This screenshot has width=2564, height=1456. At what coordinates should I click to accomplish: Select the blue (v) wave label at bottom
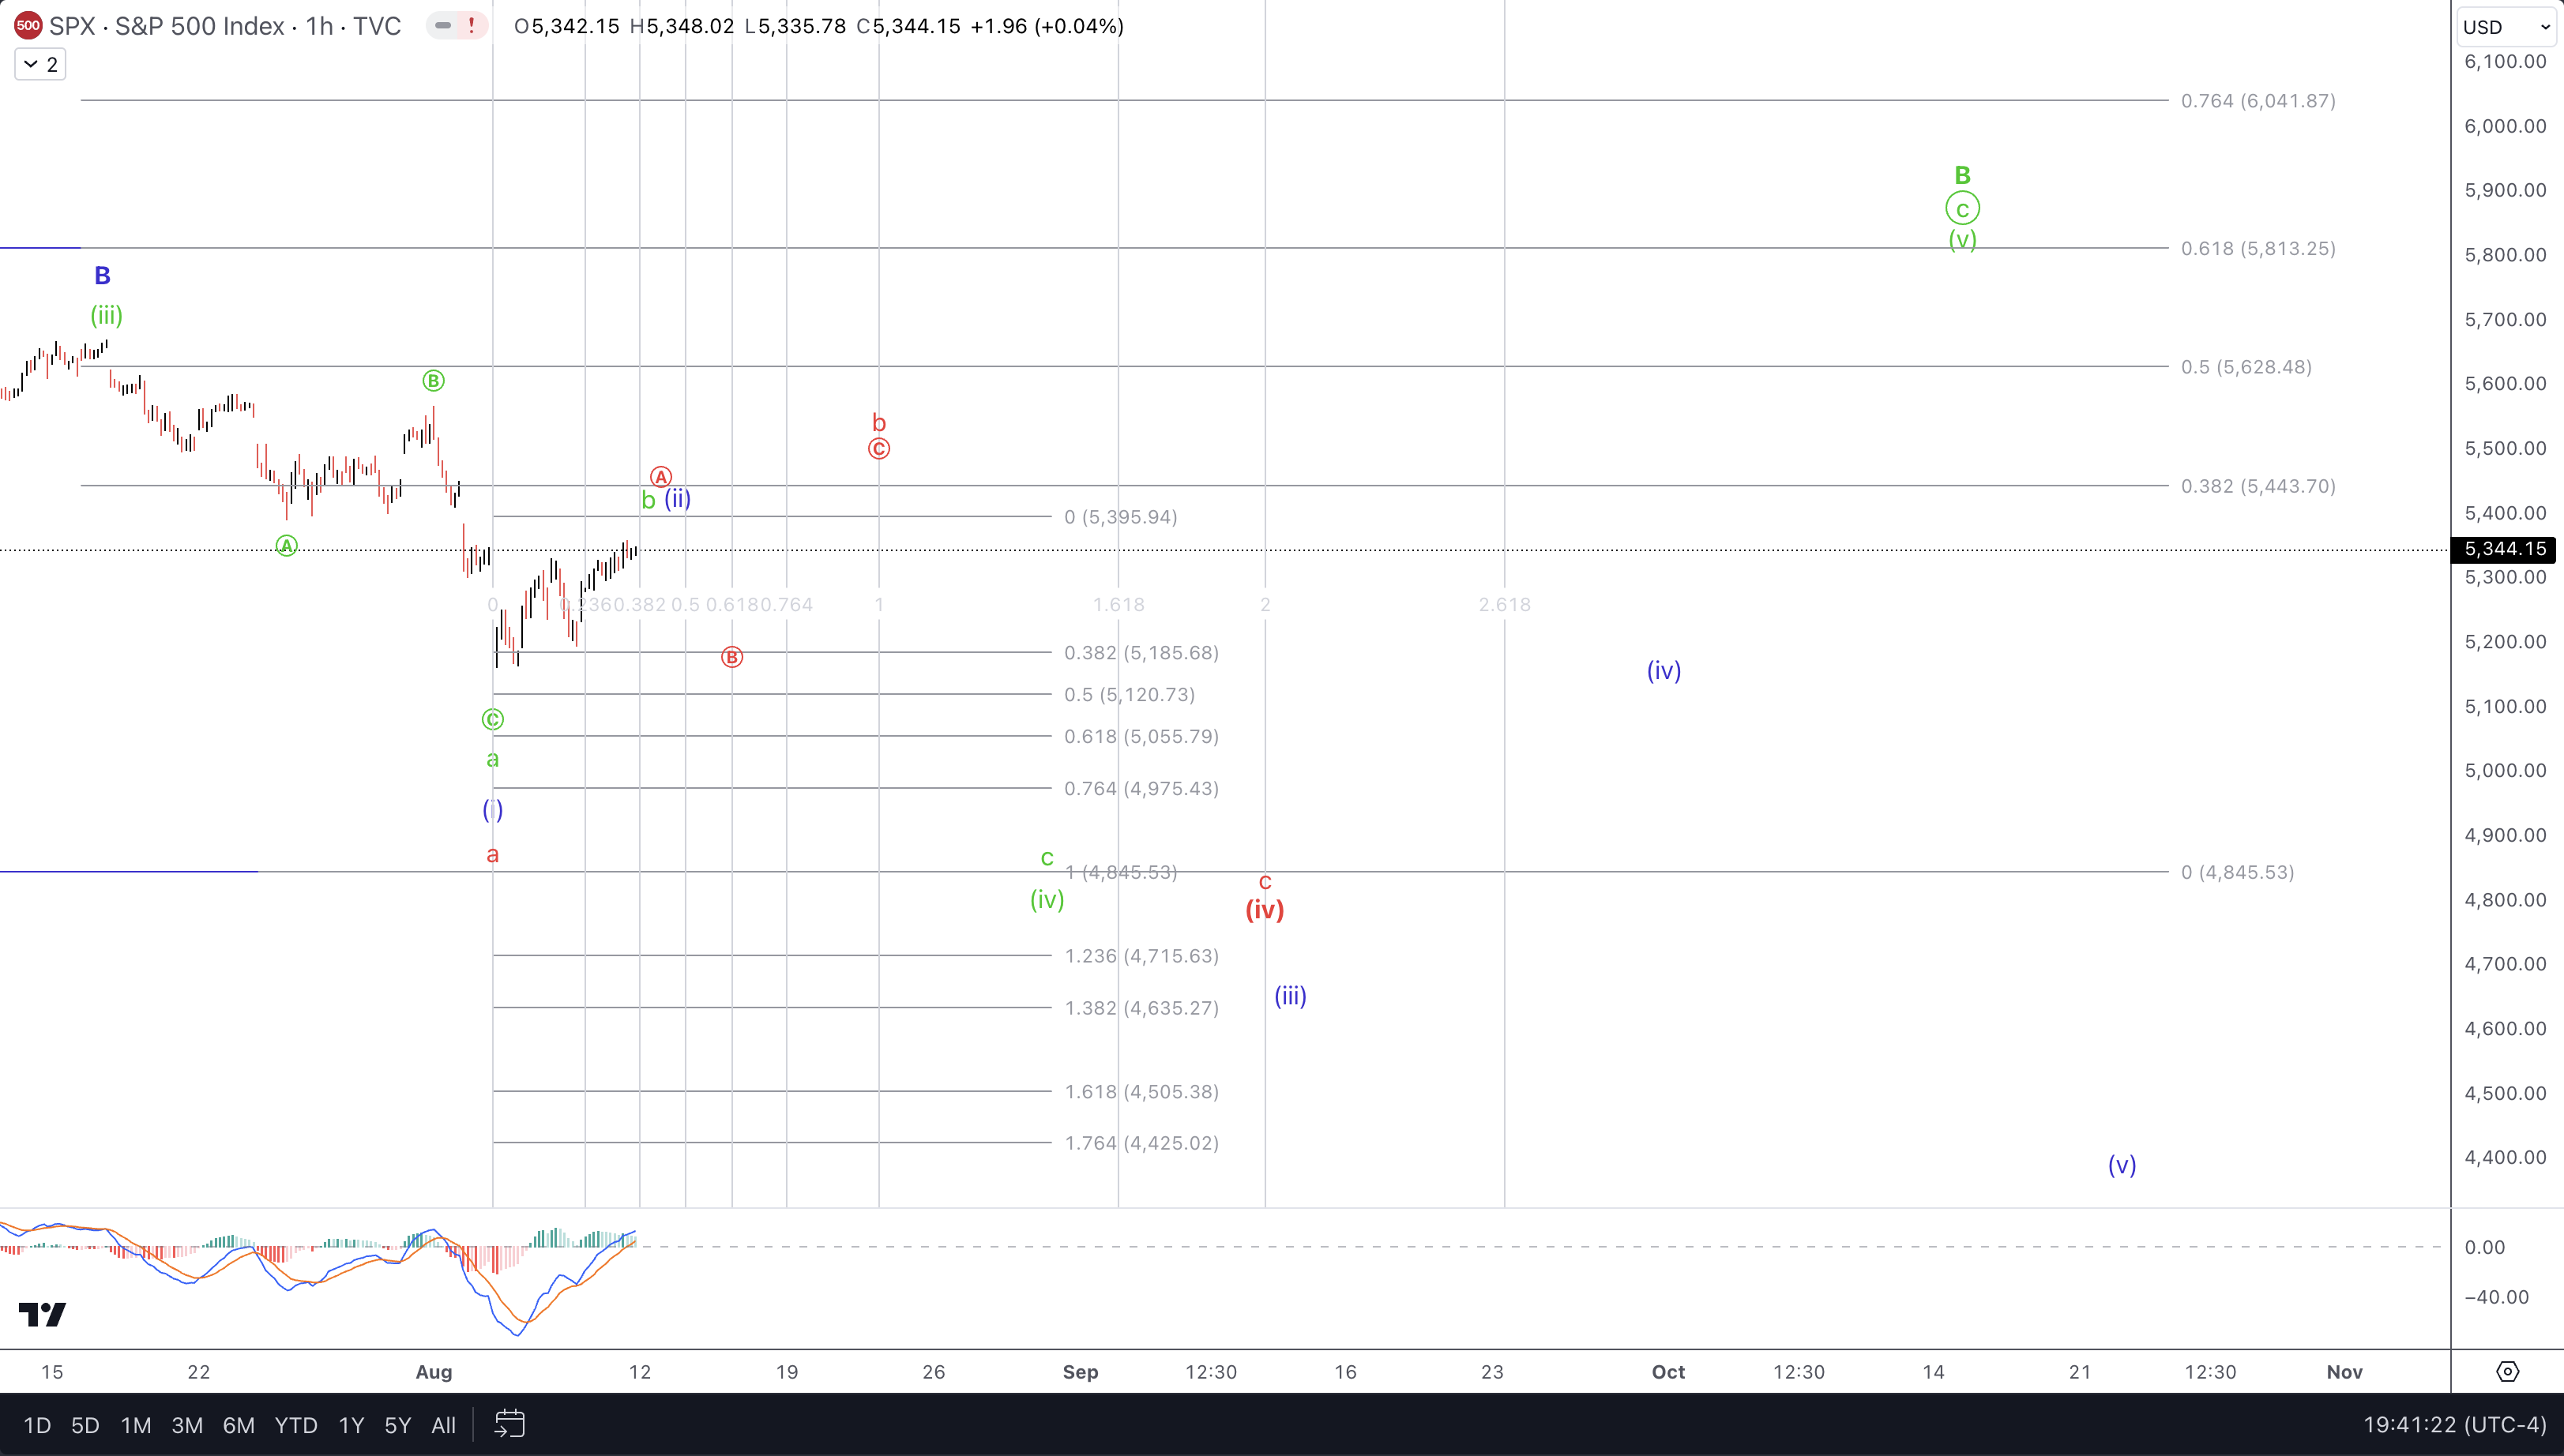[x=2122, y=1165]
